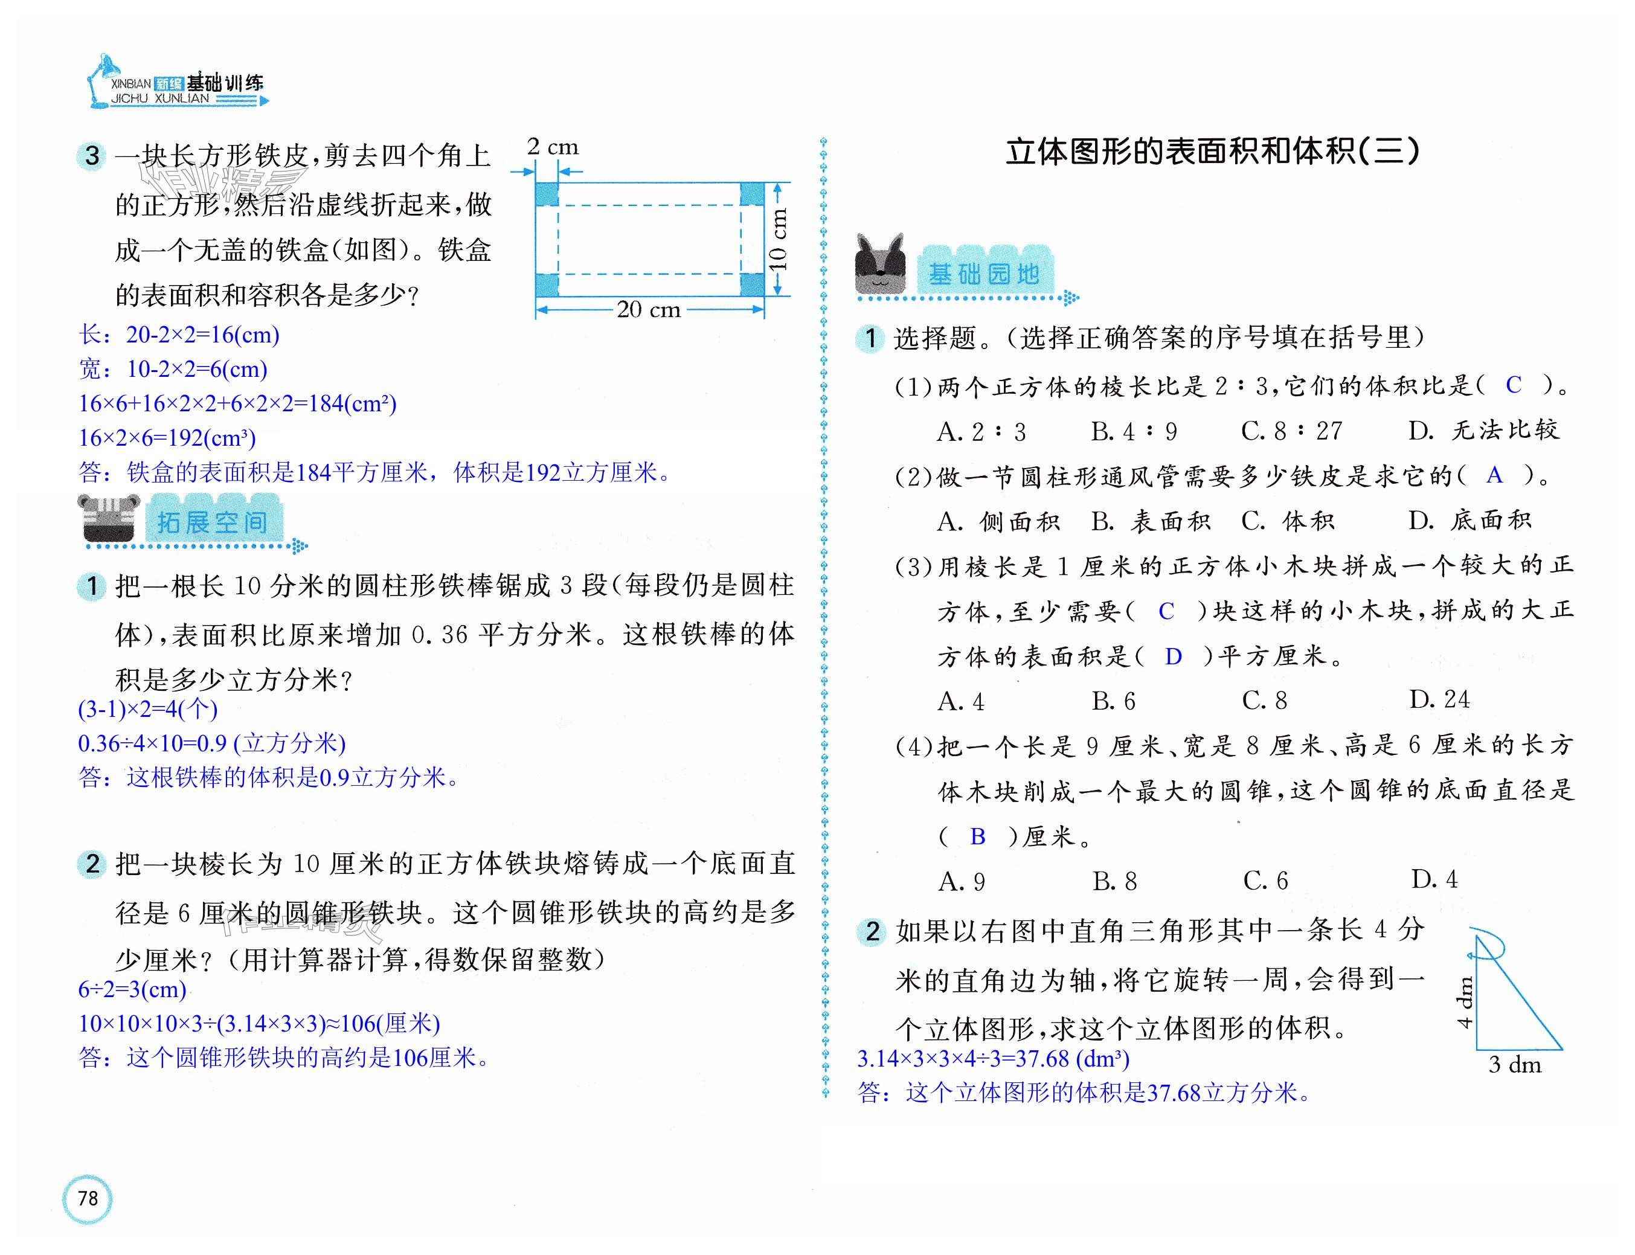The width and height of the screenshot is (1635, 1255).
Task: Click the answer sentence about 铁盒的表面积
Action: (x=376, y=472)
